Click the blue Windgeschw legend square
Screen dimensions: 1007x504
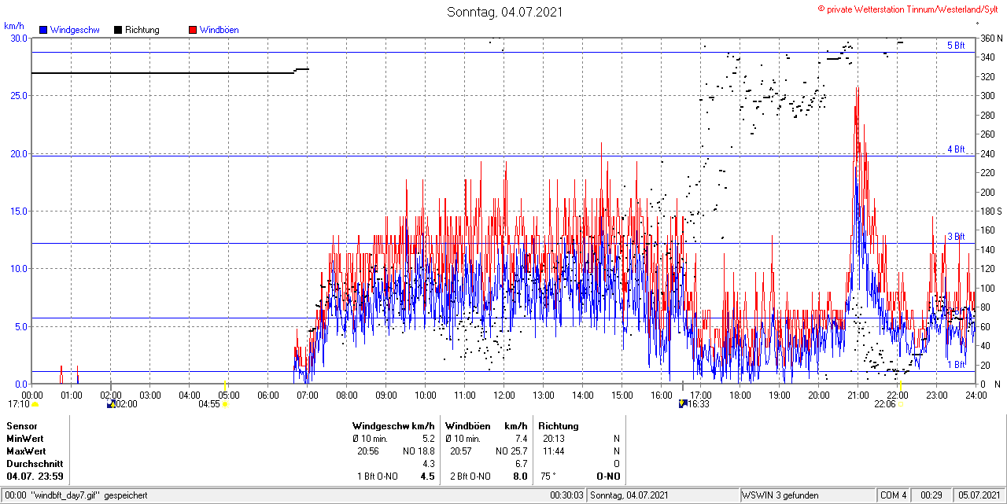point(44,30)
